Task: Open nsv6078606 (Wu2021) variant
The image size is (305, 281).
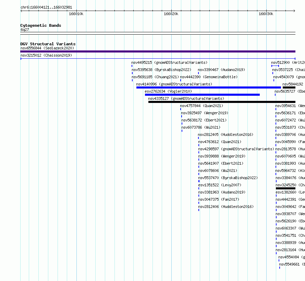Action: click(x=218, y=171)
